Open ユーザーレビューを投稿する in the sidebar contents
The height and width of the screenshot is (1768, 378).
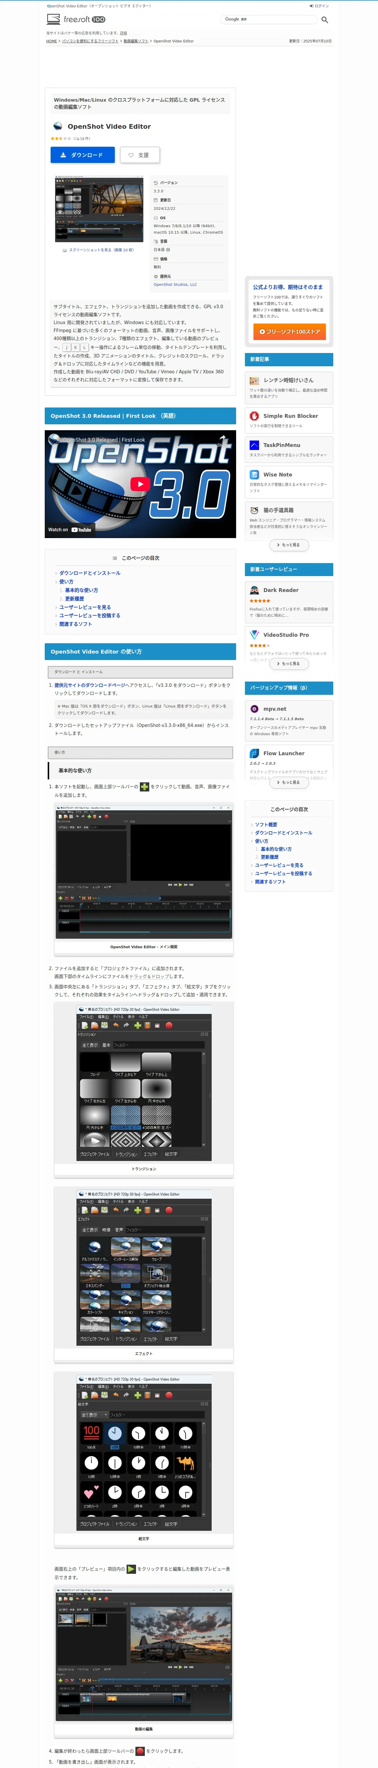[x=283, y=874]
